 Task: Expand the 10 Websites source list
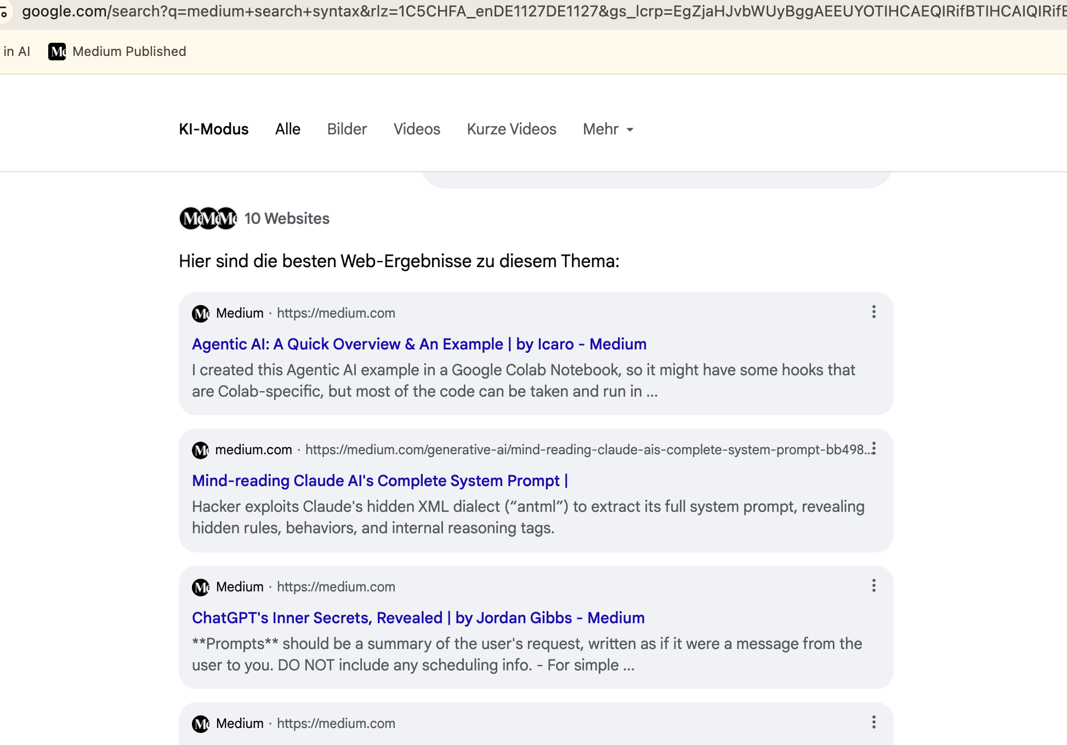287,218
